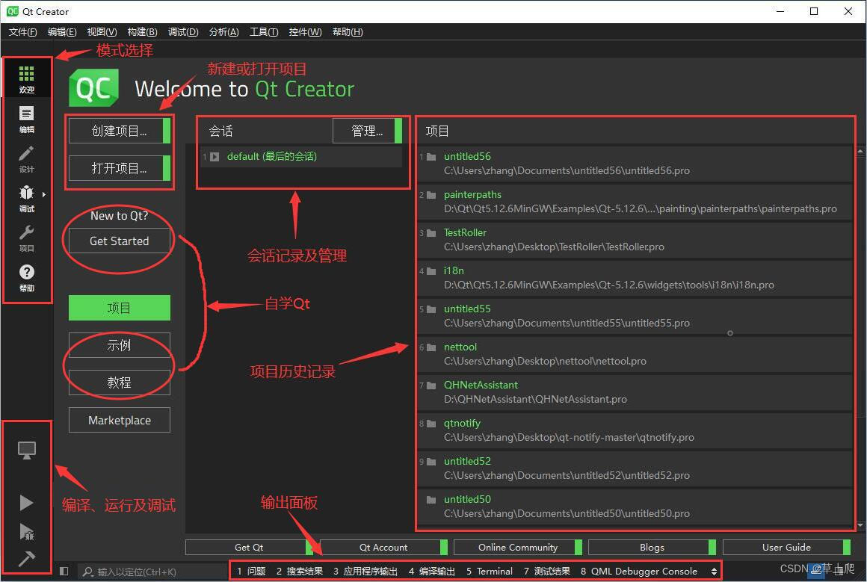Show the 3 应用程序输出 pane
Screen dimensions: 867x582
(x=365, y=572)
